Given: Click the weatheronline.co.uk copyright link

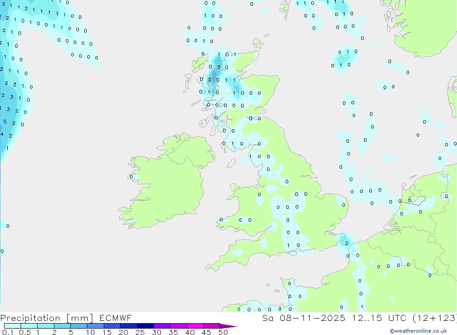Looking at the screenshot, I should 419,331.
